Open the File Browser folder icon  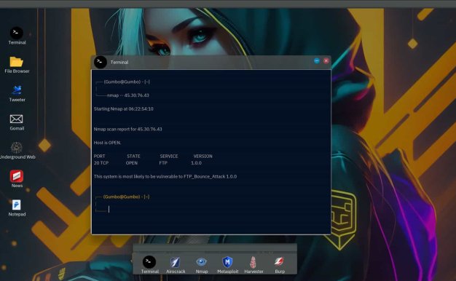pyautogui.click(x=16, y=62)
